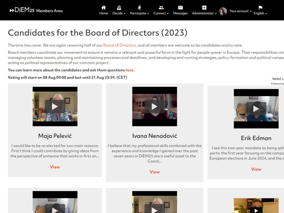Click the Decide ballot box icon
Viewport: 284px width, 213px height.
pyautogui.click(x=119, y=8)
